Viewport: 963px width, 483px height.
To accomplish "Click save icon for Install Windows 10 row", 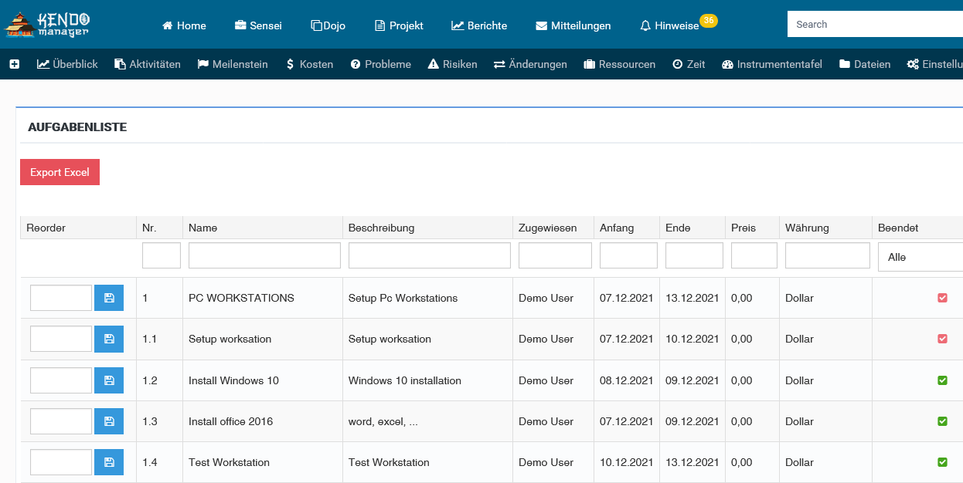I will (109, 380).
